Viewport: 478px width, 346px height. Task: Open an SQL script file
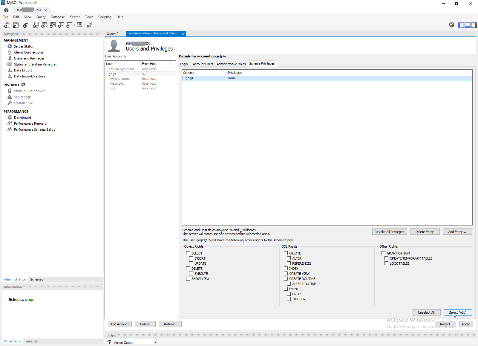point(16,25)
